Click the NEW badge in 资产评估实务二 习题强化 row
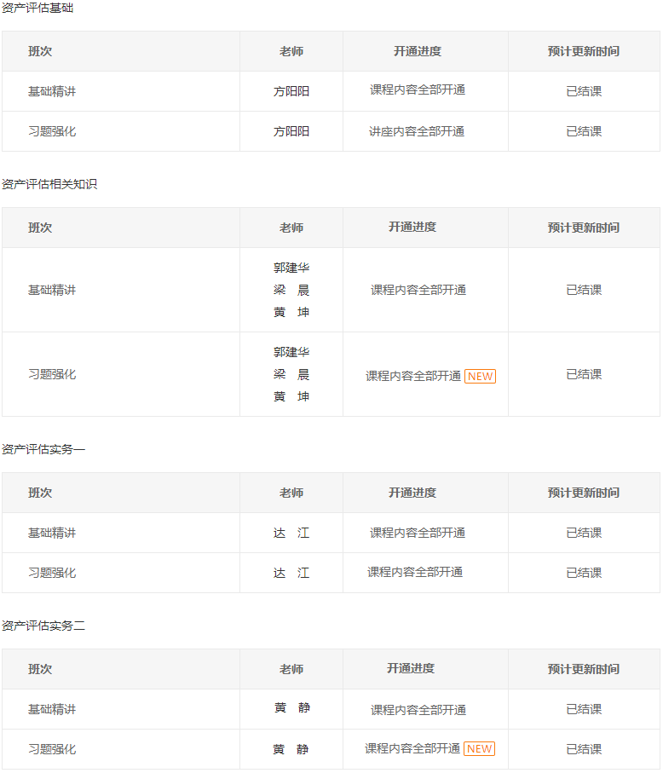The width and height of the screenshot is (663, 773). pyautogui.click(x=479, y=749)
